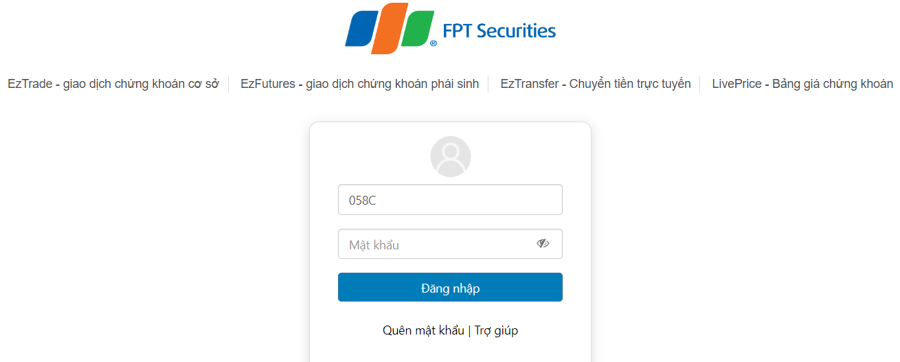Open LivePrice - Bảng giá chứng khoán
The image size is (900, 362).
click(802, 84)
